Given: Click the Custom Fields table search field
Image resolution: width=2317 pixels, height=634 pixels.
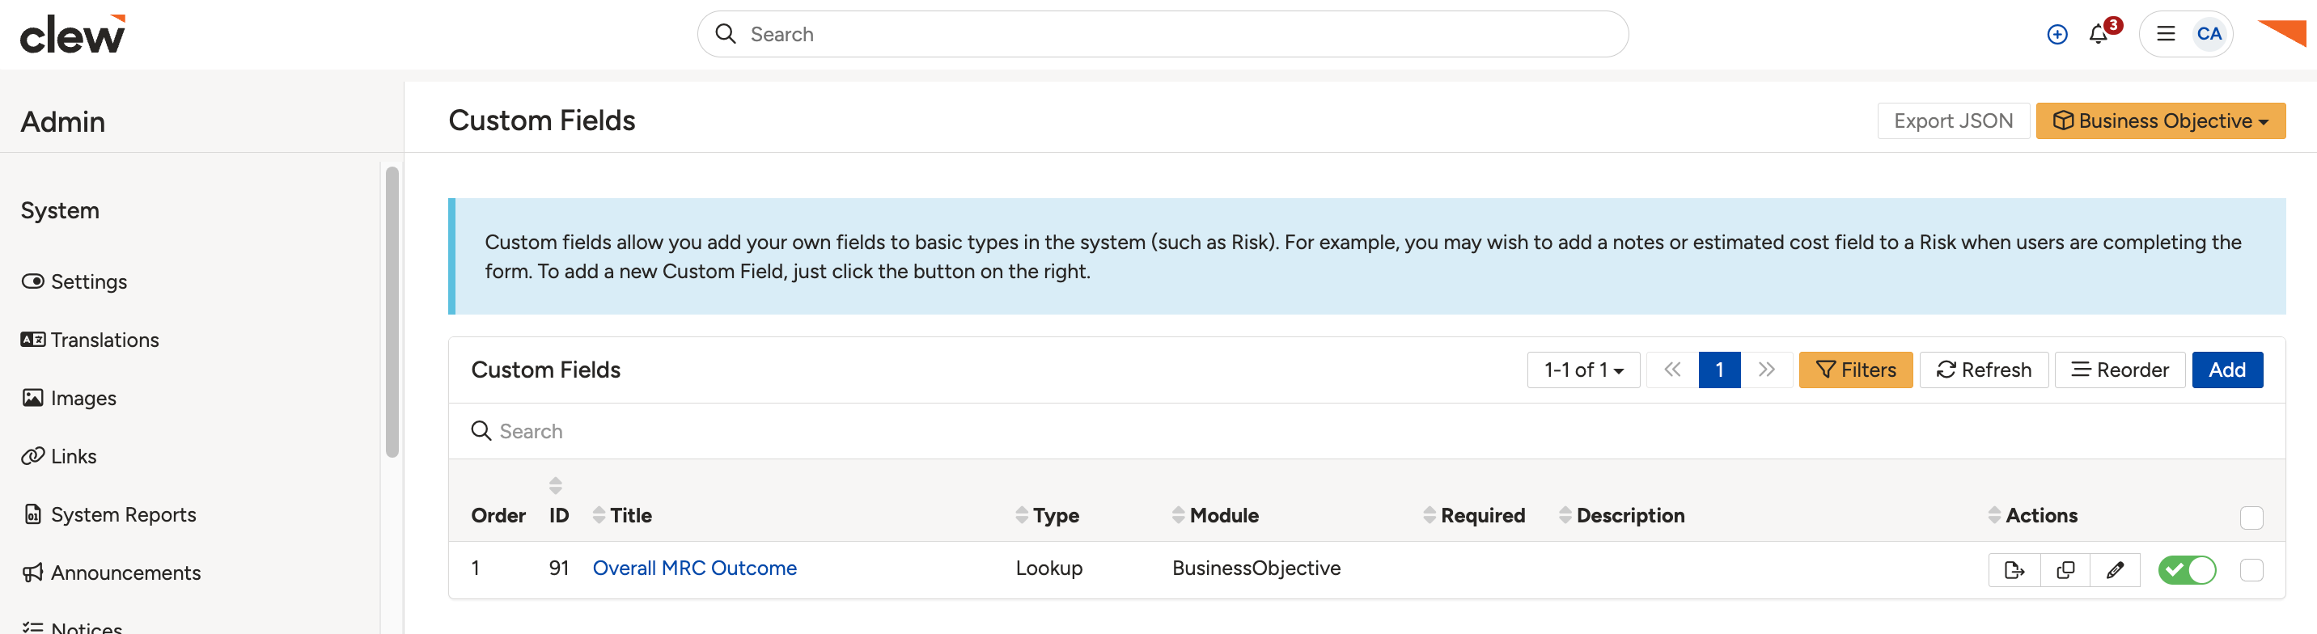Looking at the screenshot, I should tap(1366, 431).
